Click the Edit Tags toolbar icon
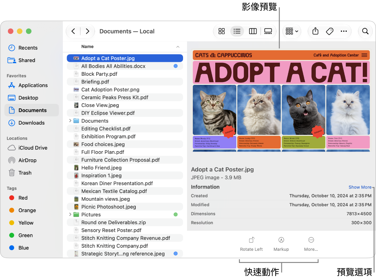This screenshot has height=279, width=376. (330, 31)
